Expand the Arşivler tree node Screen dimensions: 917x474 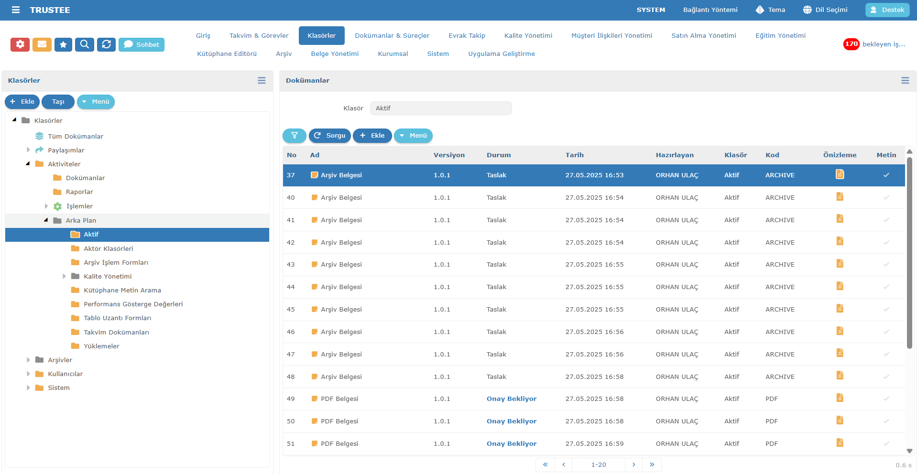28,360
